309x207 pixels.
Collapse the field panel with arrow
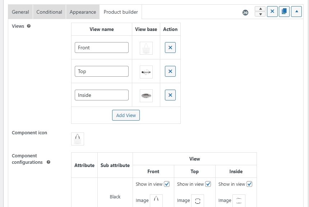point(296,12)
